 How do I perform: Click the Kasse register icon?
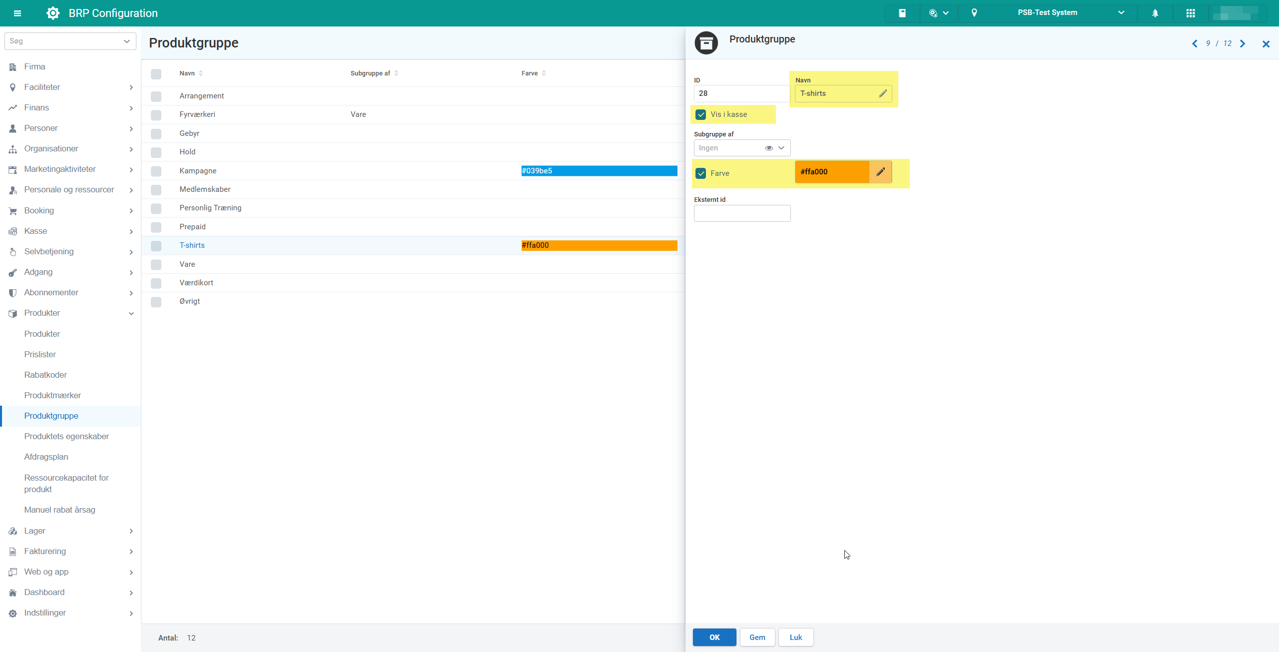(13, 231)
